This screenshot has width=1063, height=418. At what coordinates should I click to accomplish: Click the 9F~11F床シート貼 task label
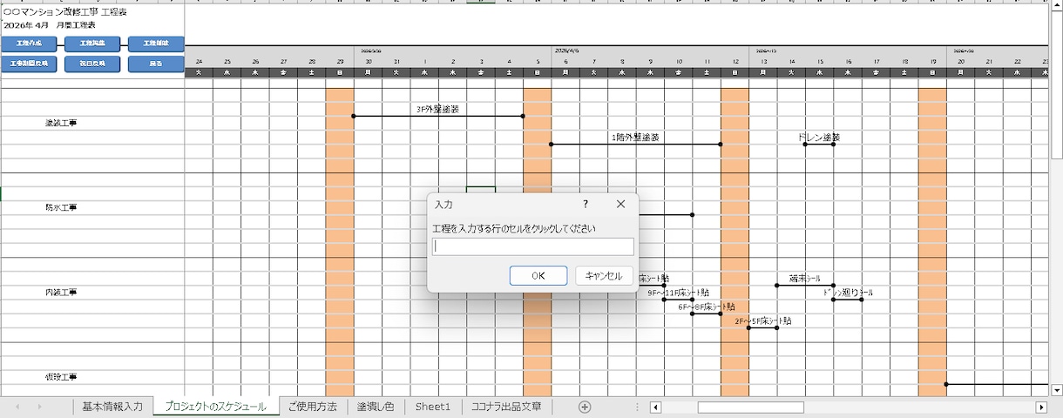tap(678, 293)
